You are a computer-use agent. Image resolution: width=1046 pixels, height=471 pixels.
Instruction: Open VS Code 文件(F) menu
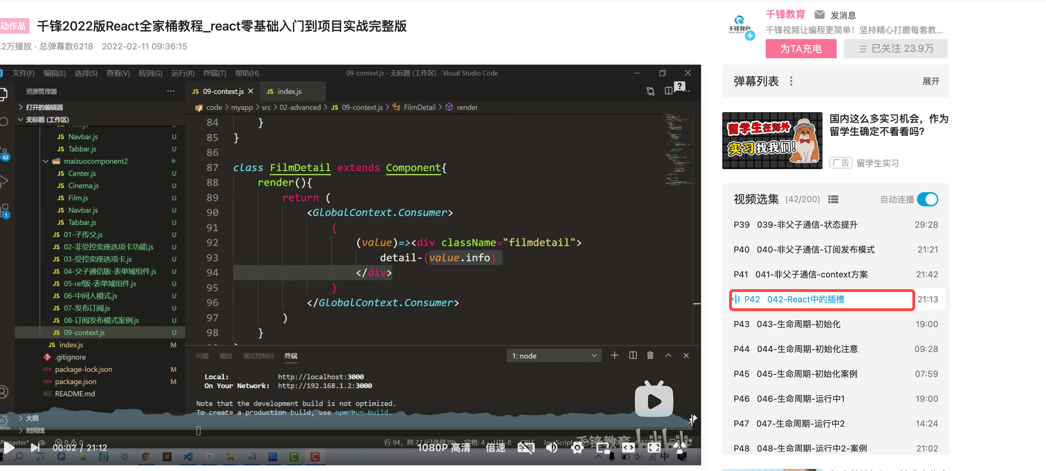(x=23, y=73)
